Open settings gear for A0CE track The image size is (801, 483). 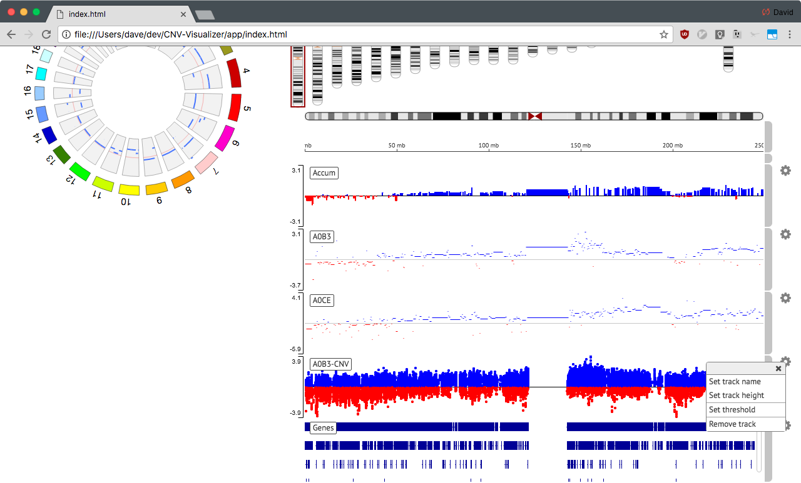click(785, 298)
